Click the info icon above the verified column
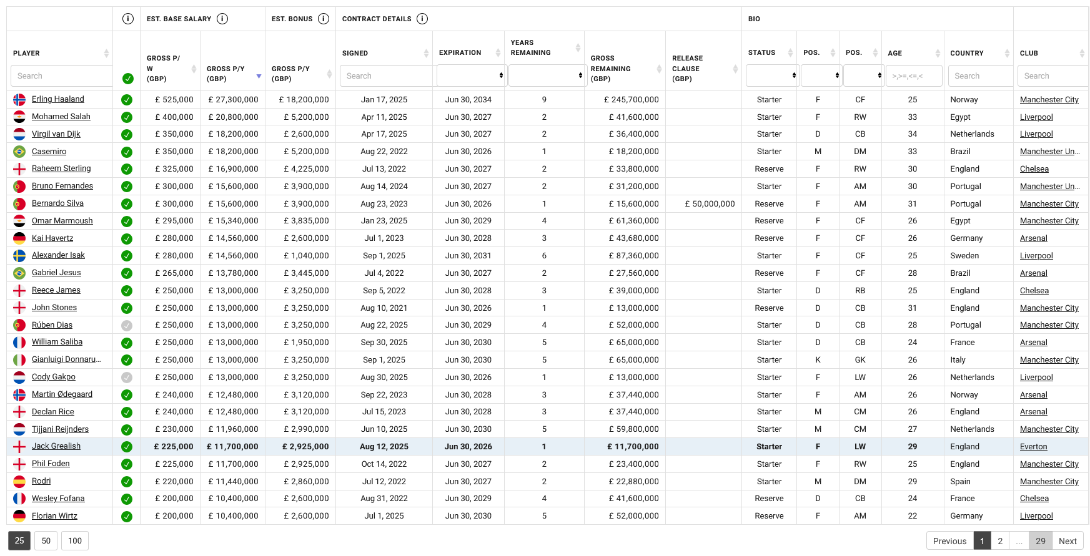The height and width of the screenshot is (556, 1090). point(128,19)
